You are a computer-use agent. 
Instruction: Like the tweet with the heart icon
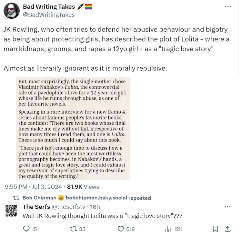[x=121, y=229]
